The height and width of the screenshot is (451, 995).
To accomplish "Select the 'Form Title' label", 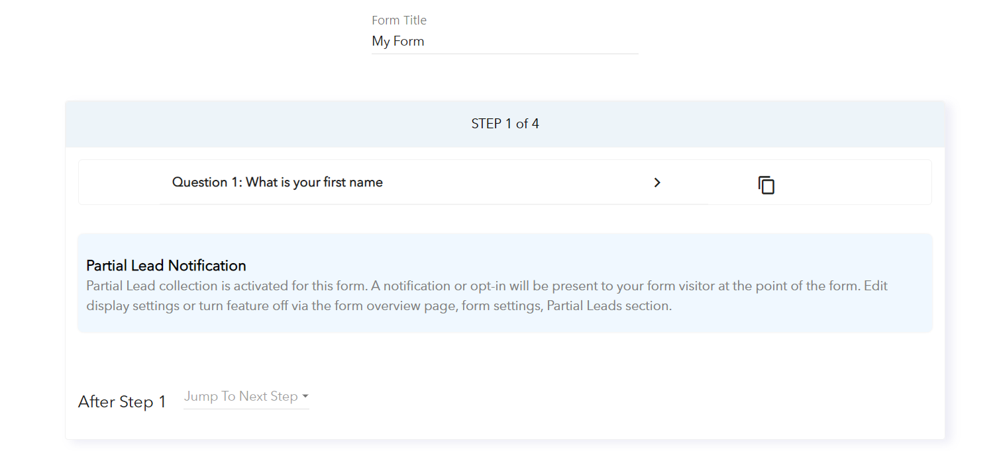I will 399,20.
